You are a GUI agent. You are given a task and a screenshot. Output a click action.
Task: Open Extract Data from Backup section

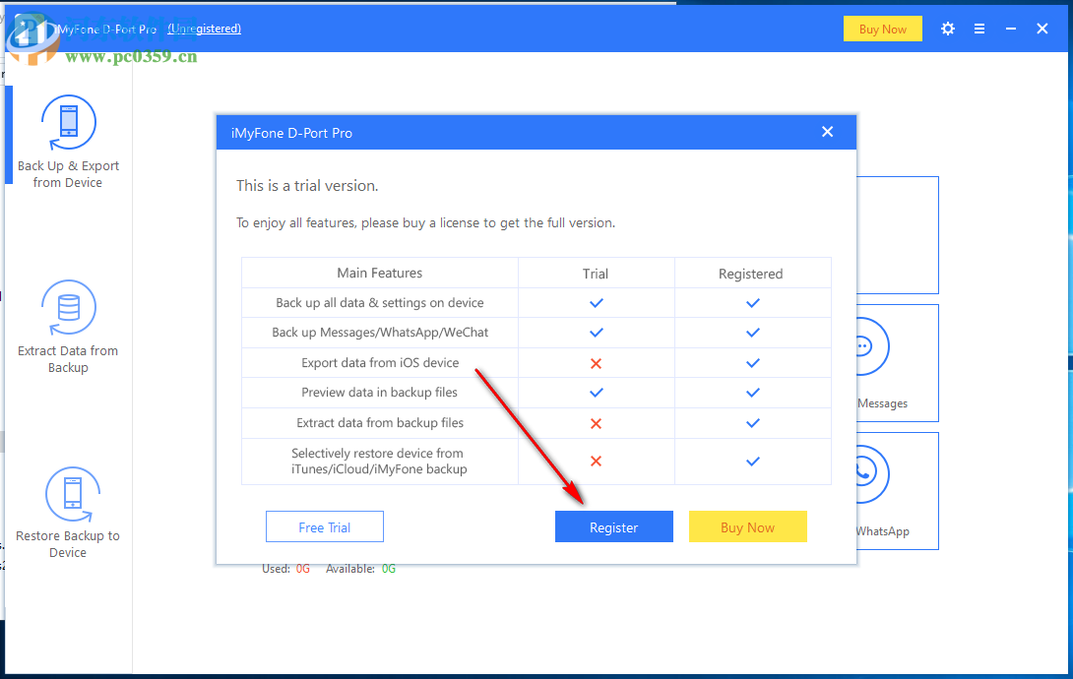pos(68,327)
